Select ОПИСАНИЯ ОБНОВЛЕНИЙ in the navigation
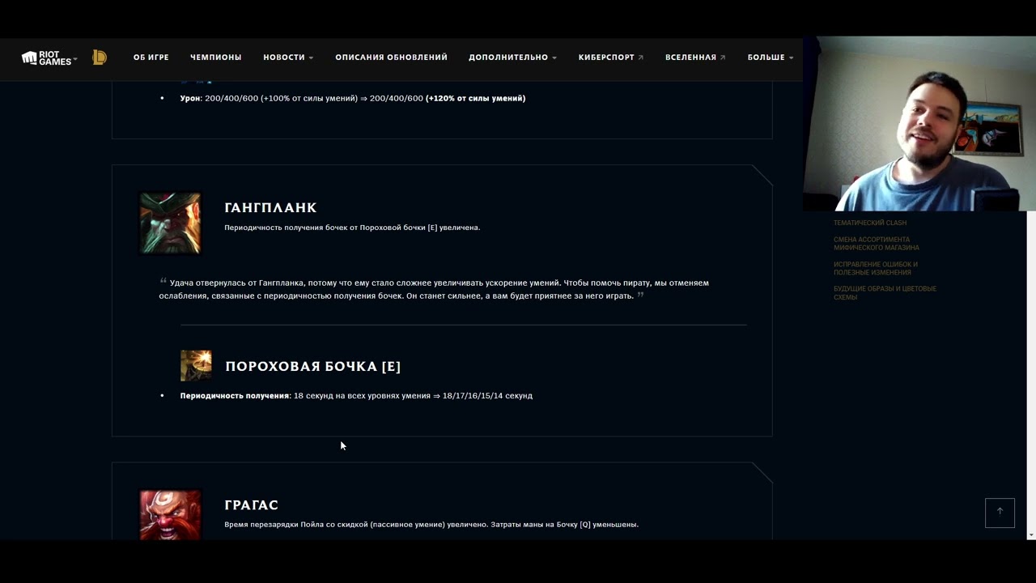The width and height of the screenshot is (1036, 583). [392, 57]
